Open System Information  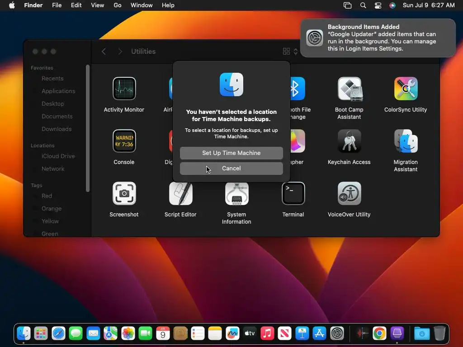(x=236, y=193)
